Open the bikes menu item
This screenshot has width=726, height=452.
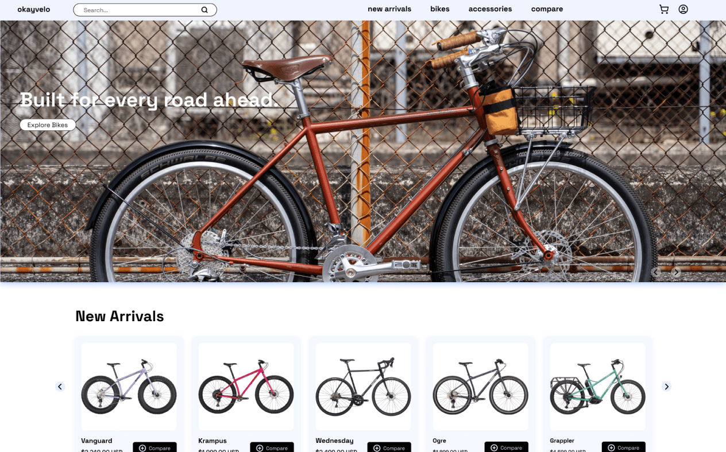click(440, 9)
